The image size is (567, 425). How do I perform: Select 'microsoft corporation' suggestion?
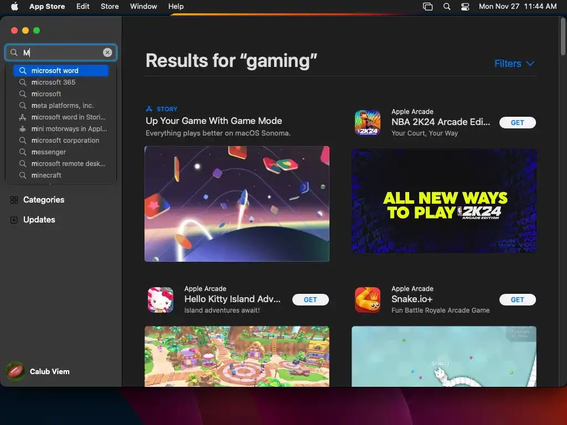(61, 140)
